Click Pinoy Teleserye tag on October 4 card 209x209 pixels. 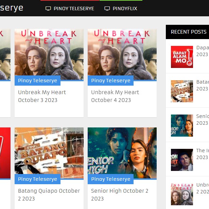pos(110,81)
